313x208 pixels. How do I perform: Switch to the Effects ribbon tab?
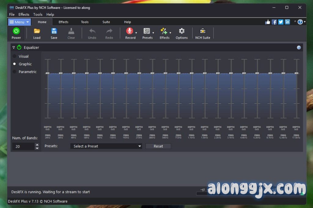(64, 22)
